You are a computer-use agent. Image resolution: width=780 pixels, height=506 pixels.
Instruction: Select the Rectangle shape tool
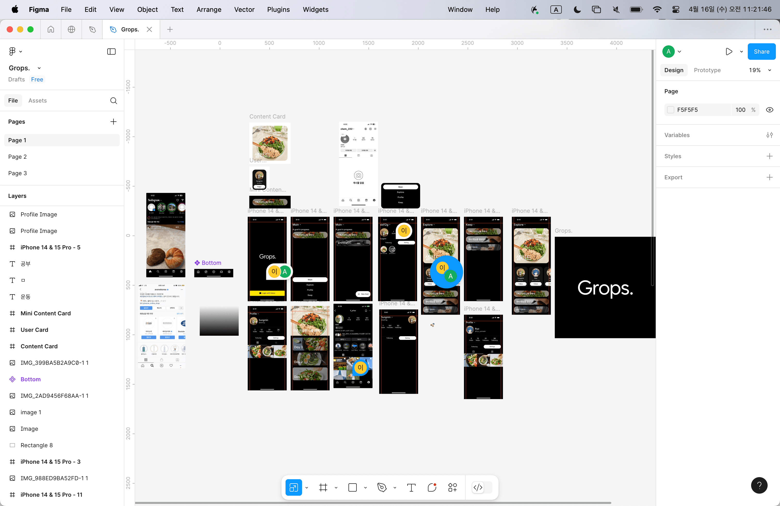pyautogui.click(x=353, y=487)
